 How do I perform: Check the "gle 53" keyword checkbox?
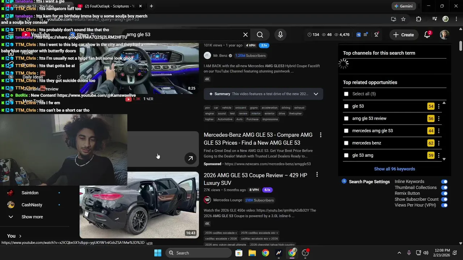346,106
